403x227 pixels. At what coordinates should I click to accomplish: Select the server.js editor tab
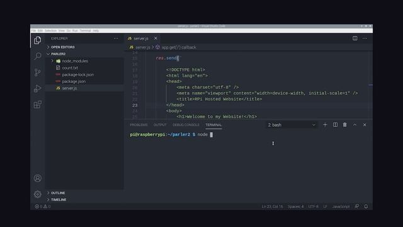pos(141,38)
